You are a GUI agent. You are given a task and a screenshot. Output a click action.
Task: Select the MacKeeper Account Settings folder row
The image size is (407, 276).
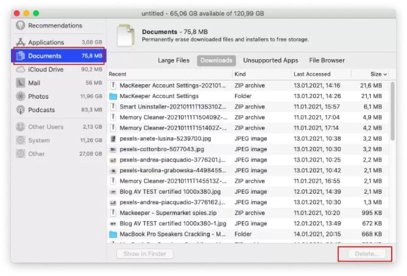click(x=248, y=96)
